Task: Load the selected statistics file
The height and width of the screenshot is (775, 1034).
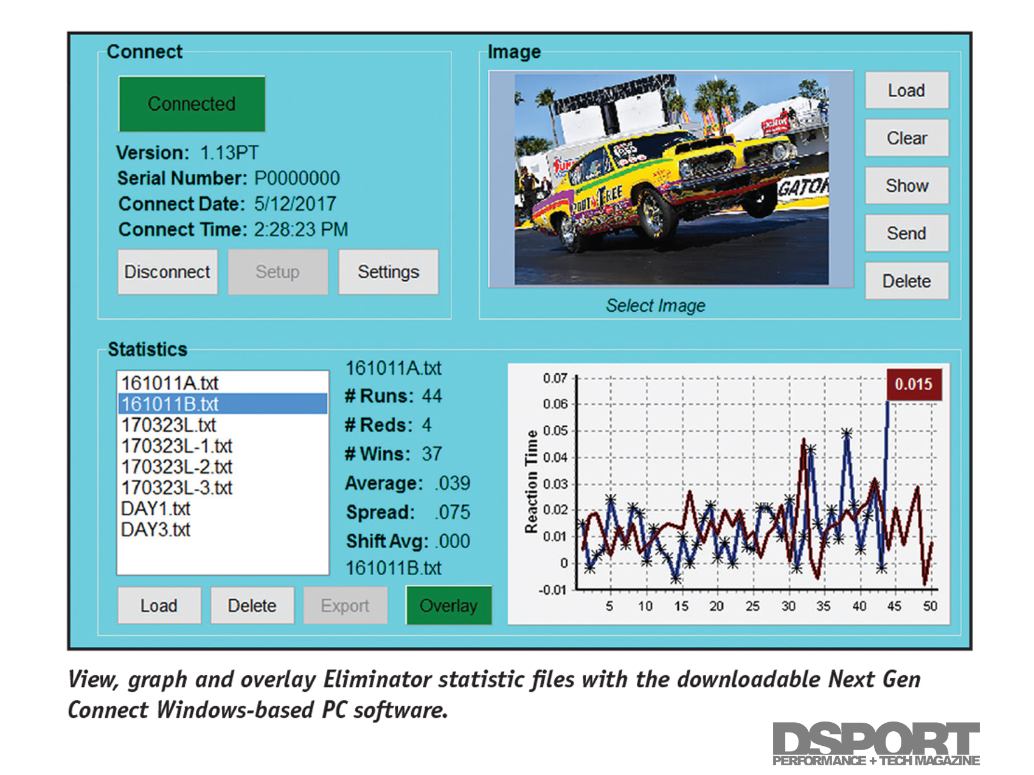Action: pos(159,605)
